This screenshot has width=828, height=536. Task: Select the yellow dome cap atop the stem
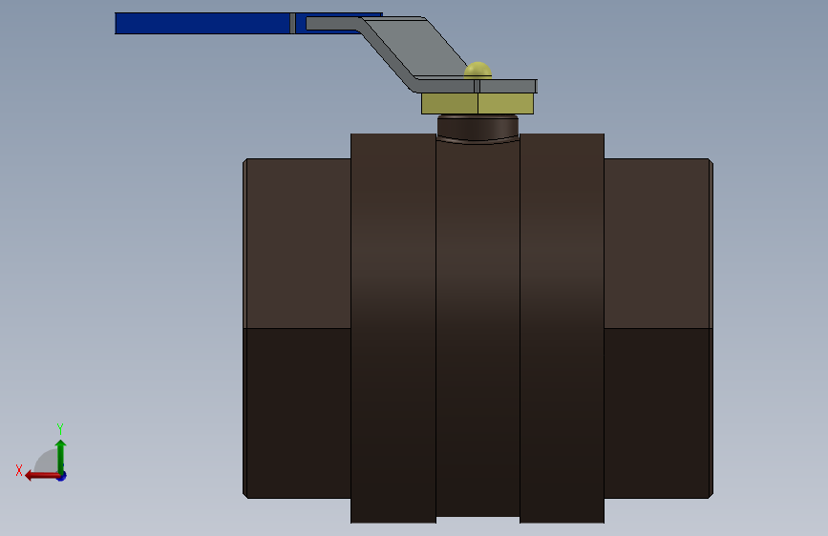click(478, 71)
